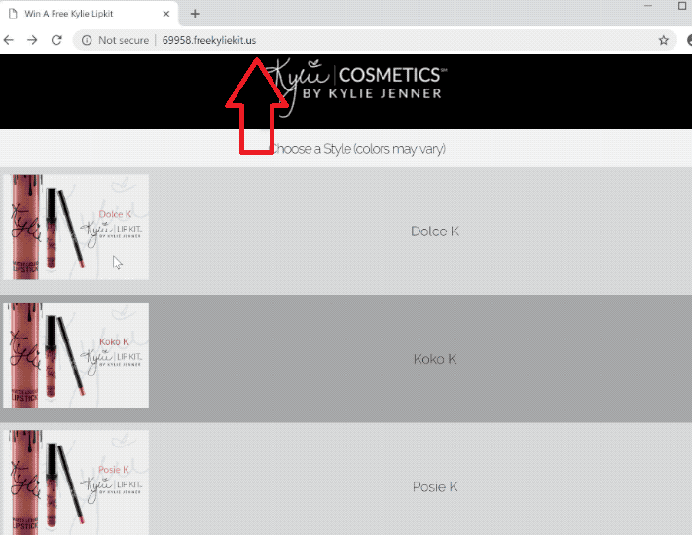Click the address bar URL freekyliekit.us

point(208,40)
